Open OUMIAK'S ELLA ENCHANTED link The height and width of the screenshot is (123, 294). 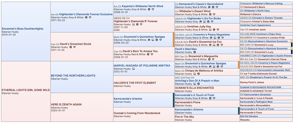pos(194,88)
